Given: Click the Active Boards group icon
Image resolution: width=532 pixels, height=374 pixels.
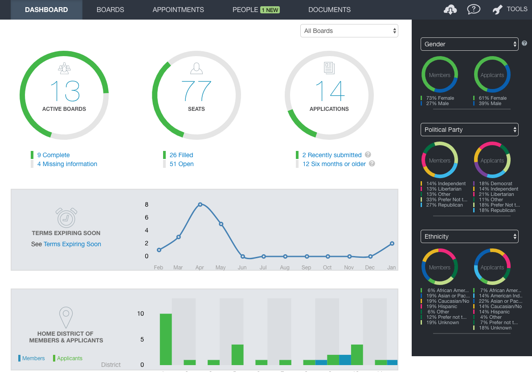Looking at the screenshot, I should [65, 68].
